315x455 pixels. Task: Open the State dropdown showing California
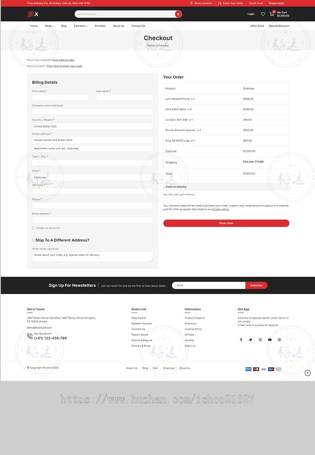[x=92, y=177]
